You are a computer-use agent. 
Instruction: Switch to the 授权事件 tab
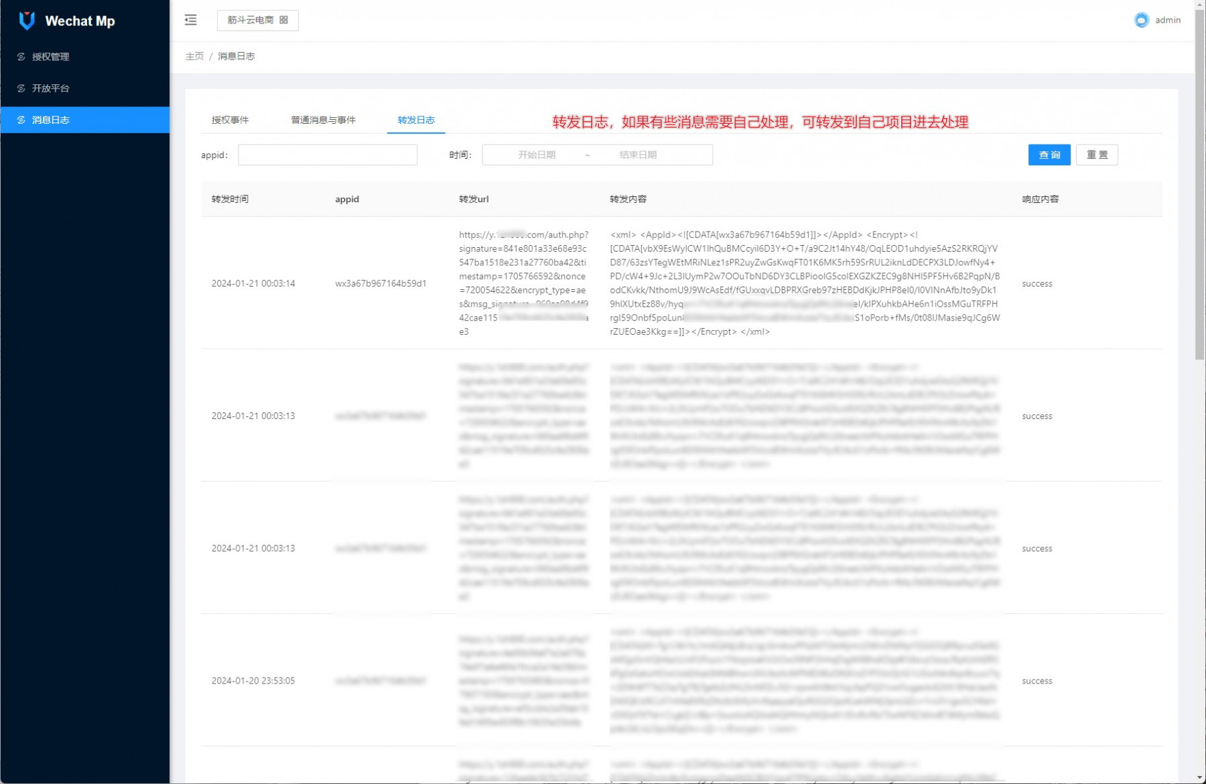(230, 120)
